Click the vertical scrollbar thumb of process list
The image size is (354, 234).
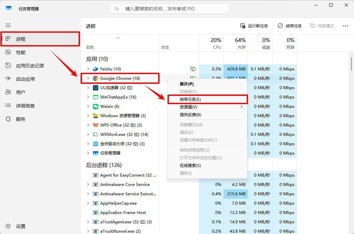[x=351, y=64]
